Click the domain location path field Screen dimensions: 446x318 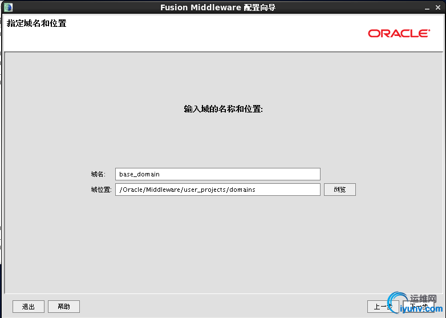pos(218,190)
